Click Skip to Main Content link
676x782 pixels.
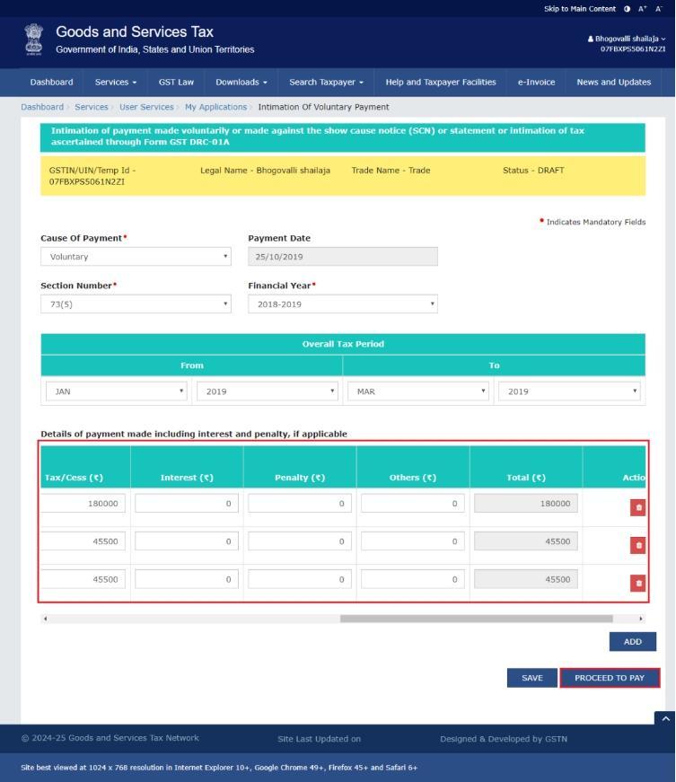tap(579, 9)
